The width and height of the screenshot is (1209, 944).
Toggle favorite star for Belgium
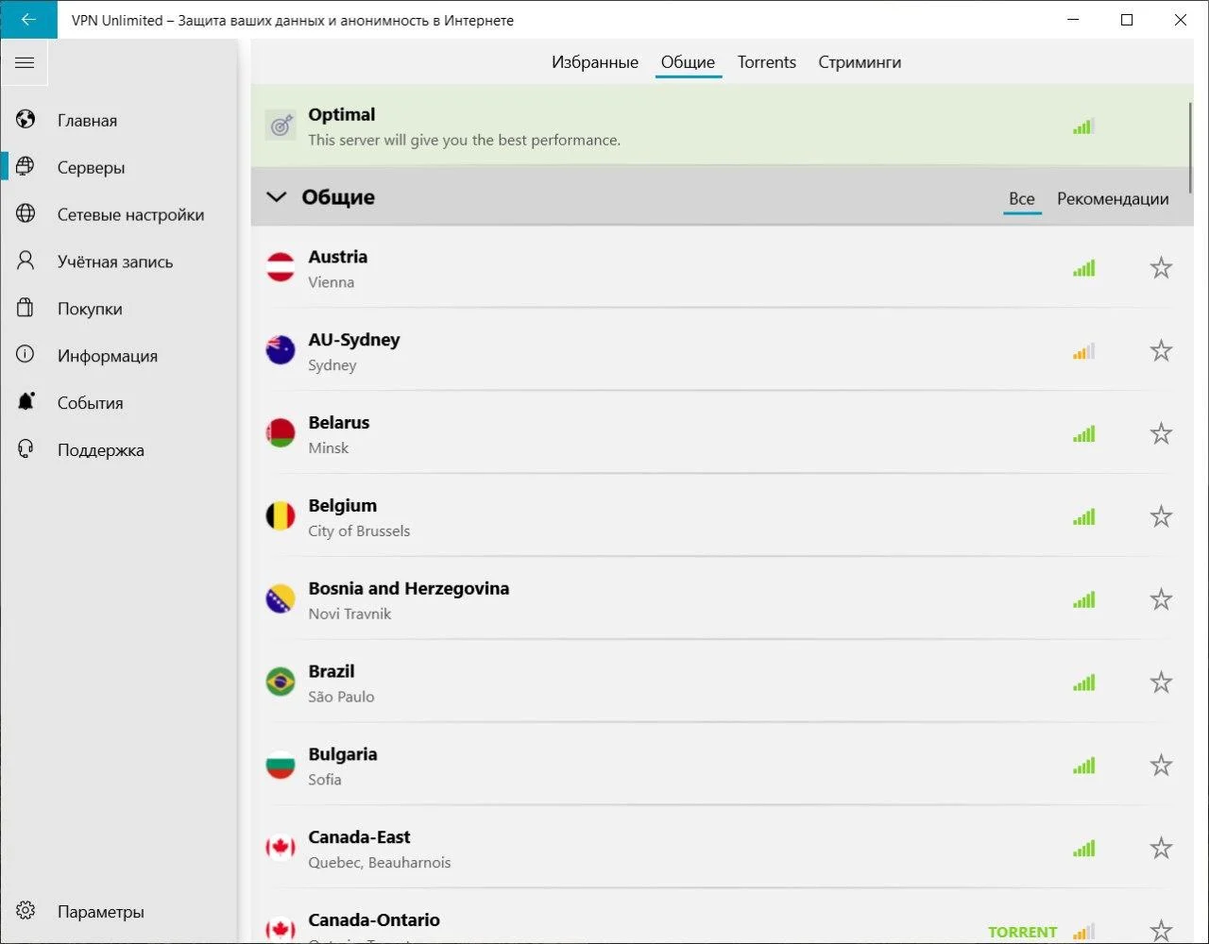(x=1161, y=516)
